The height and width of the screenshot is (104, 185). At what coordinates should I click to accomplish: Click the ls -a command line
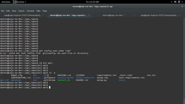click(x=28, y=73)
